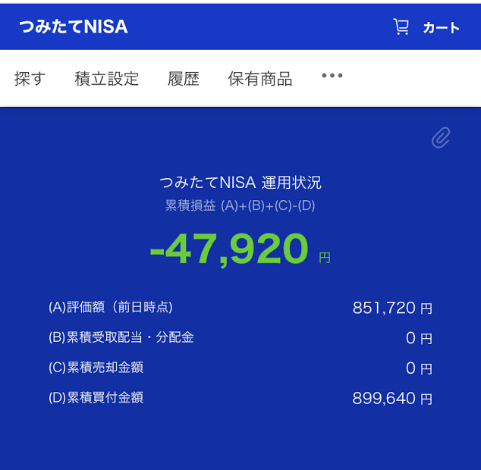The width and height of the screenshot is (481, 470).
Task: Open the shopping cart icon
Action: (x=401, y=27)
